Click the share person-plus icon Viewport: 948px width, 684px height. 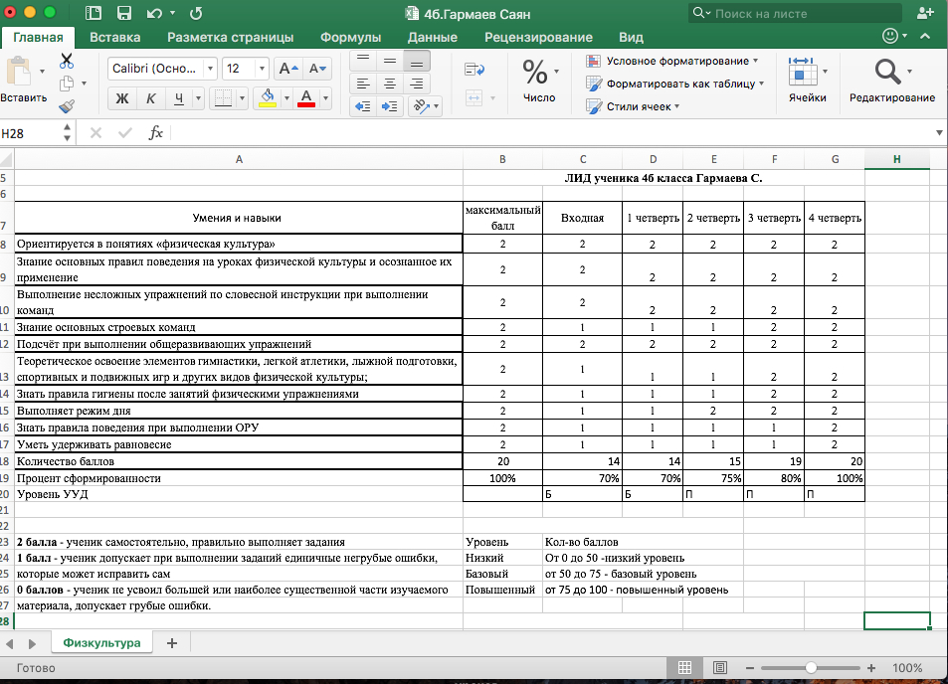point(925,13)
